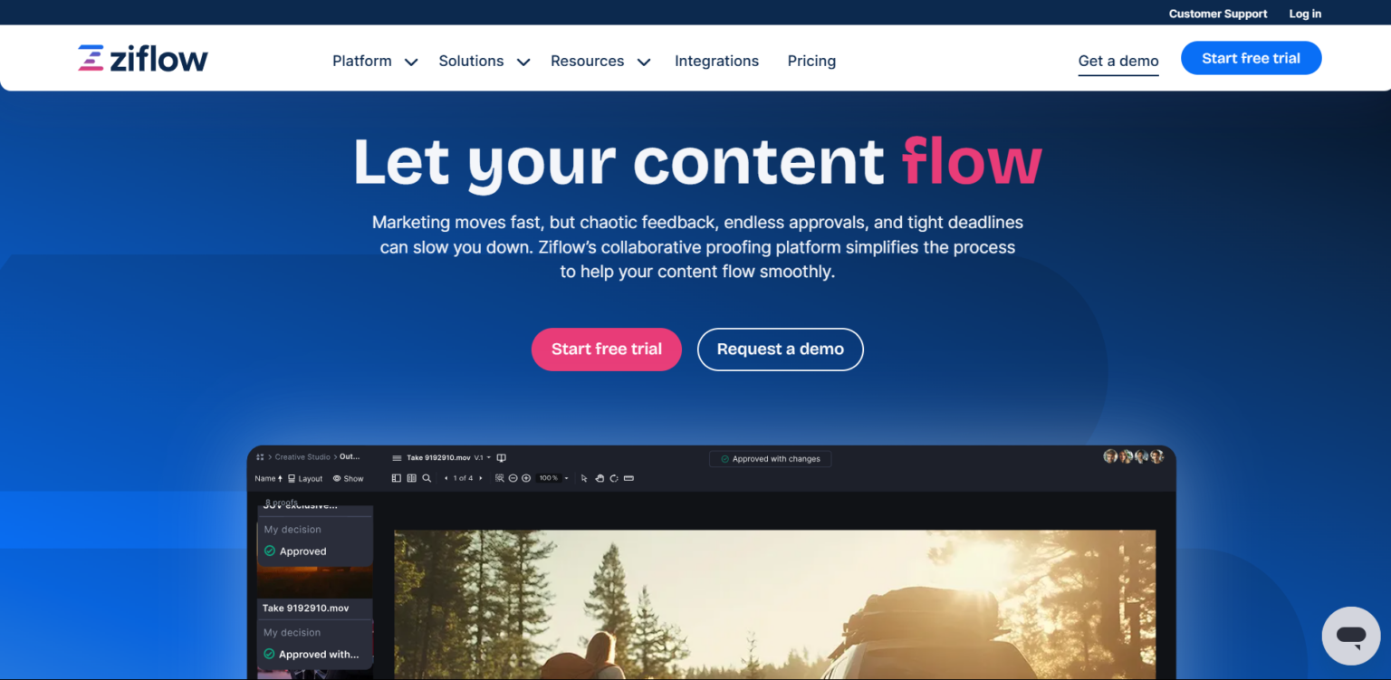
Task: Click the grid icon before Creative Studio breadcrumb
Action: (x=260, y=457)
